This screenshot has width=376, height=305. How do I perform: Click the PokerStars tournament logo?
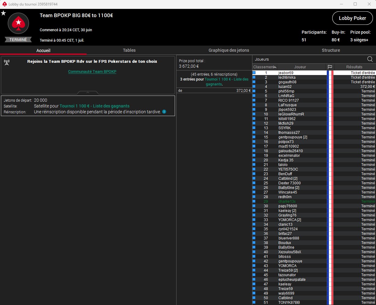coord(18,23)
